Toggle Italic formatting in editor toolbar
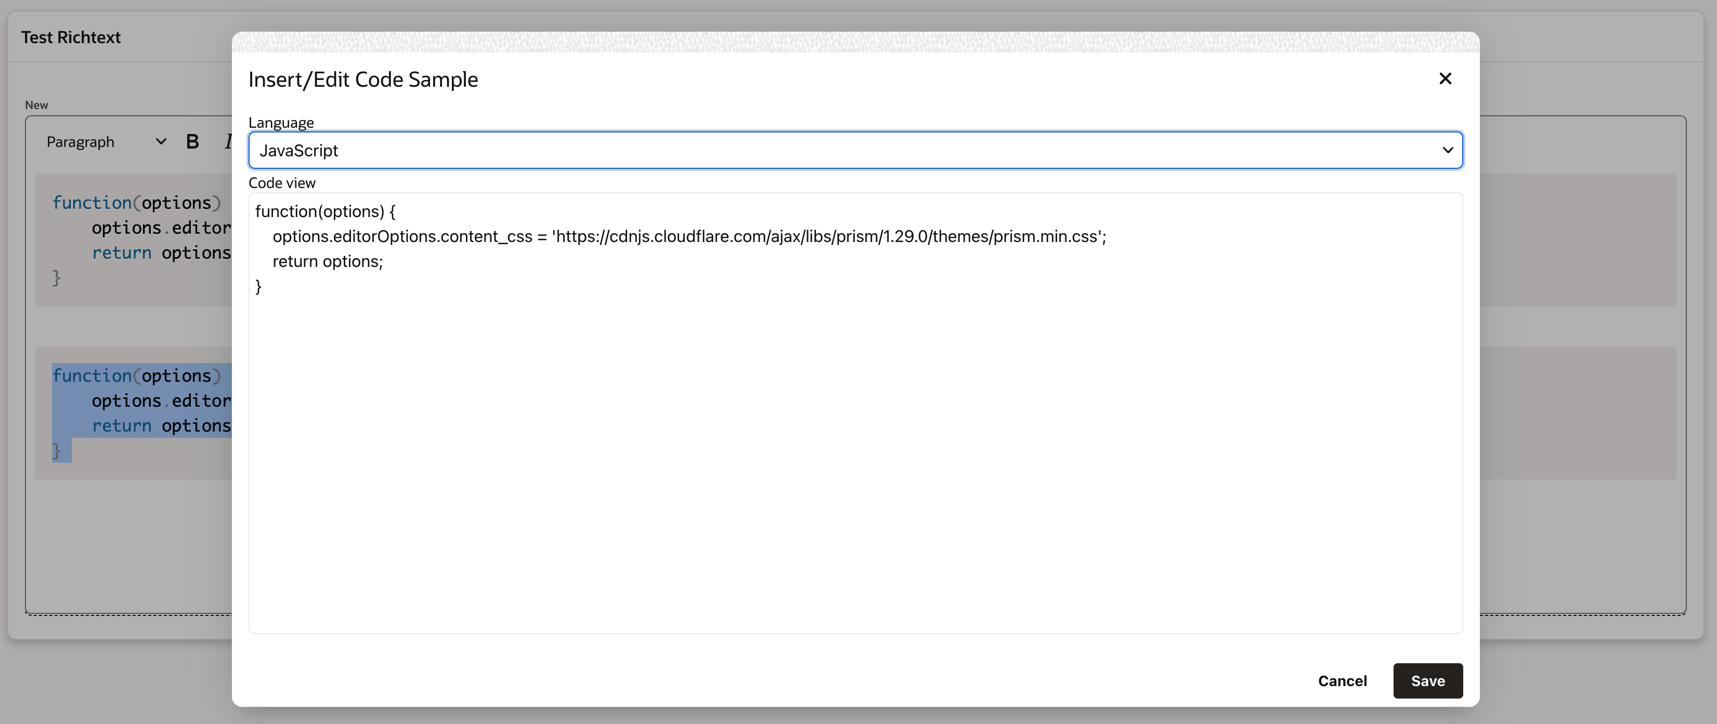The image size is (1717, 724). click(228, 142)
